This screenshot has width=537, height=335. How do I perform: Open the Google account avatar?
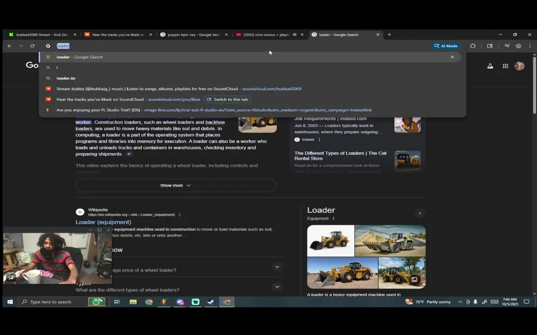tap(519, 66)
